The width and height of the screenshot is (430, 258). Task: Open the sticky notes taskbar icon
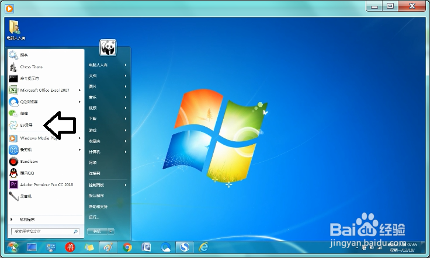89,247
